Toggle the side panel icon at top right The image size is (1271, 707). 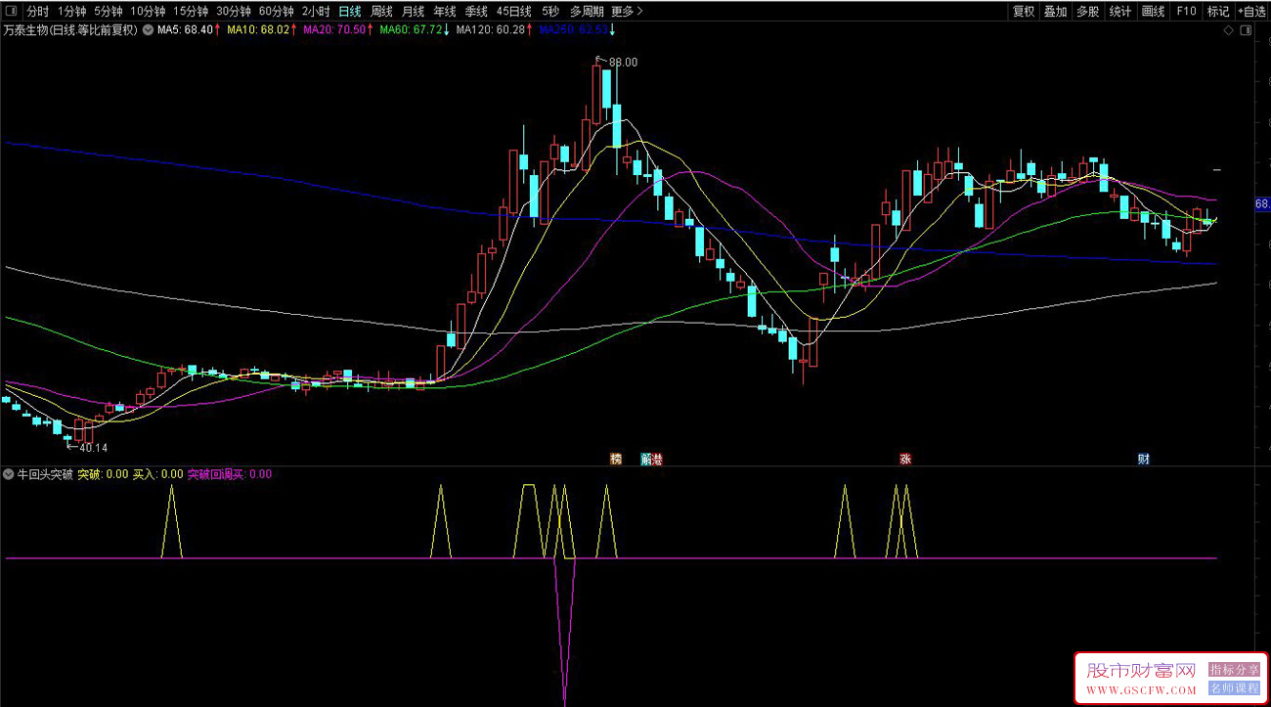pyautogui.click(x=1245, y=31)
